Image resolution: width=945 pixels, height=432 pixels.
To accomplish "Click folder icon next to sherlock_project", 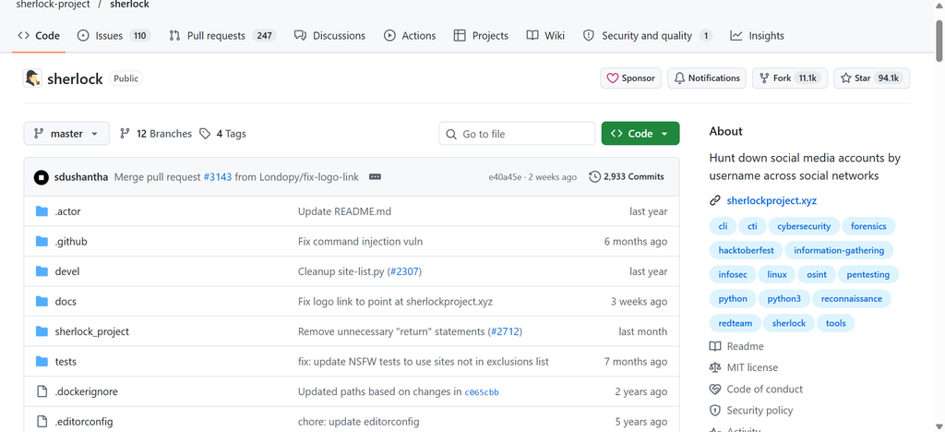I will [x=42, y=332].
